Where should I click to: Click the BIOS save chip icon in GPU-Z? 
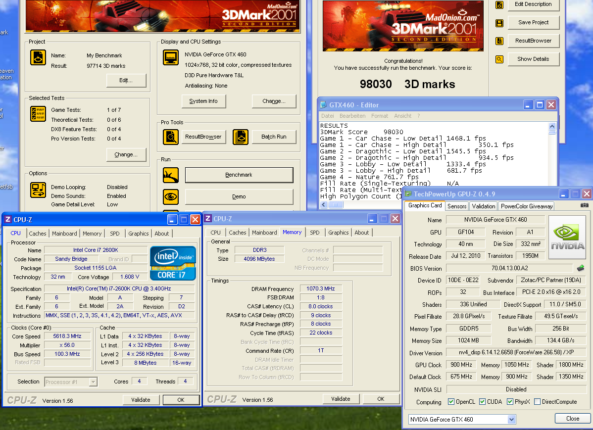[x=581, y=268]
